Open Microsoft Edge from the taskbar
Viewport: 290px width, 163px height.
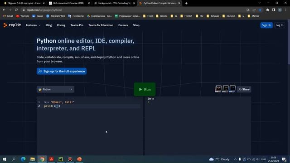pyautogui.click(x=23, y=159)
